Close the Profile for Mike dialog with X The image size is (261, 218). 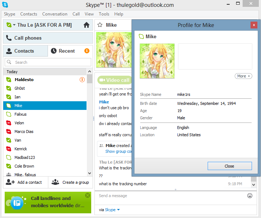point(254,25)
